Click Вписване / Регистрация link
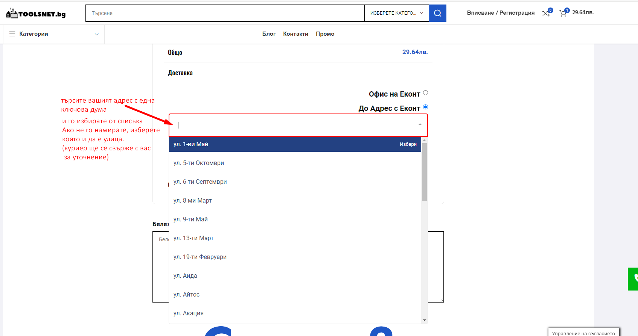This screenshot has height=336, width=638. pyautogui.click(x=501, y=13)
